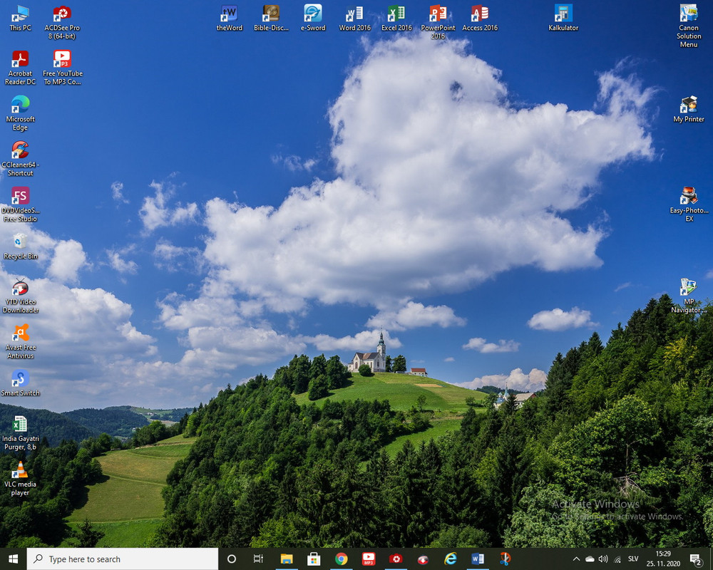
Task: Select the Bible-Disc... desktop icon
Action: click(x=271, y=19)
